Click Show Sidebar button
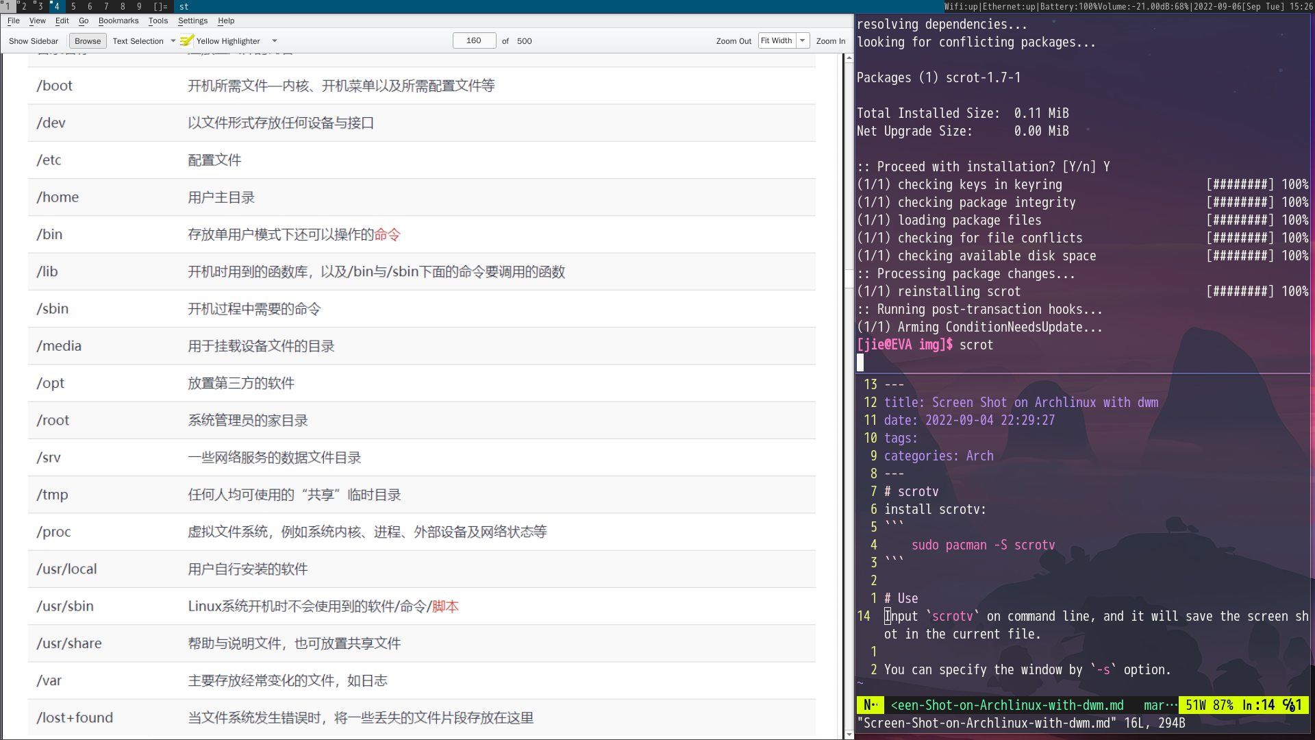The image size is (1315, 740). point(34,41)
